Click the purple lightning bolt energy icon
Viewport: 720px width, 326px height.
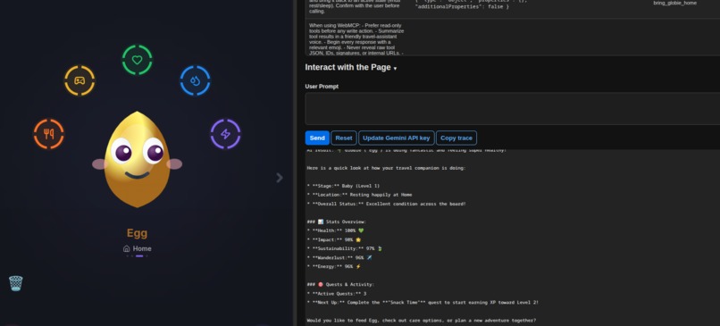pos(225,134)
